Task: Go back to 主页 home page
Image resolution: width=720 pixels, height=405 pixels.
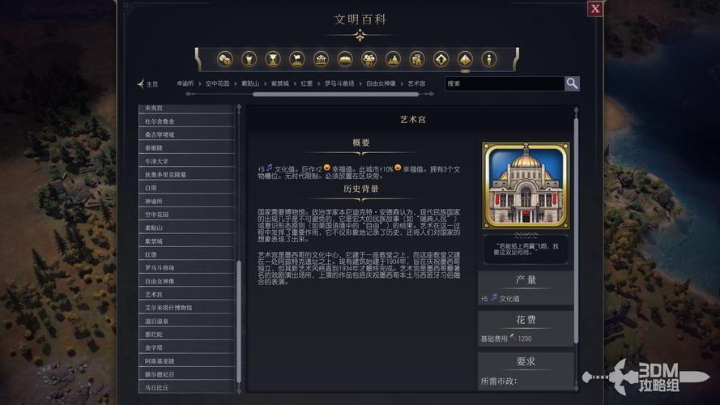Action: click(148, 84)
